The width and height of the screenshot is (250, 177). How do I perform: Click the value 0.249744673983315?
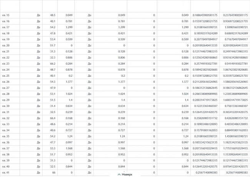coord(235,52)
